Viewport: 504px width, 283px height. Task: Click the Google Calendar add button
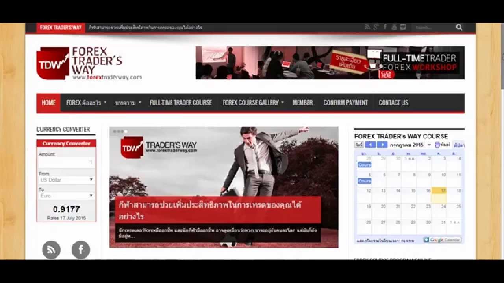tap(442, 240)
